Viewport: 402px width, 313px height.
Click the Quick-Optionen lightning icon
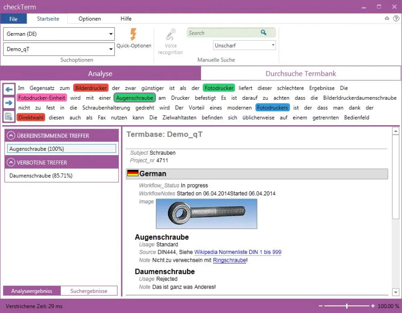(x=133, y=35)
